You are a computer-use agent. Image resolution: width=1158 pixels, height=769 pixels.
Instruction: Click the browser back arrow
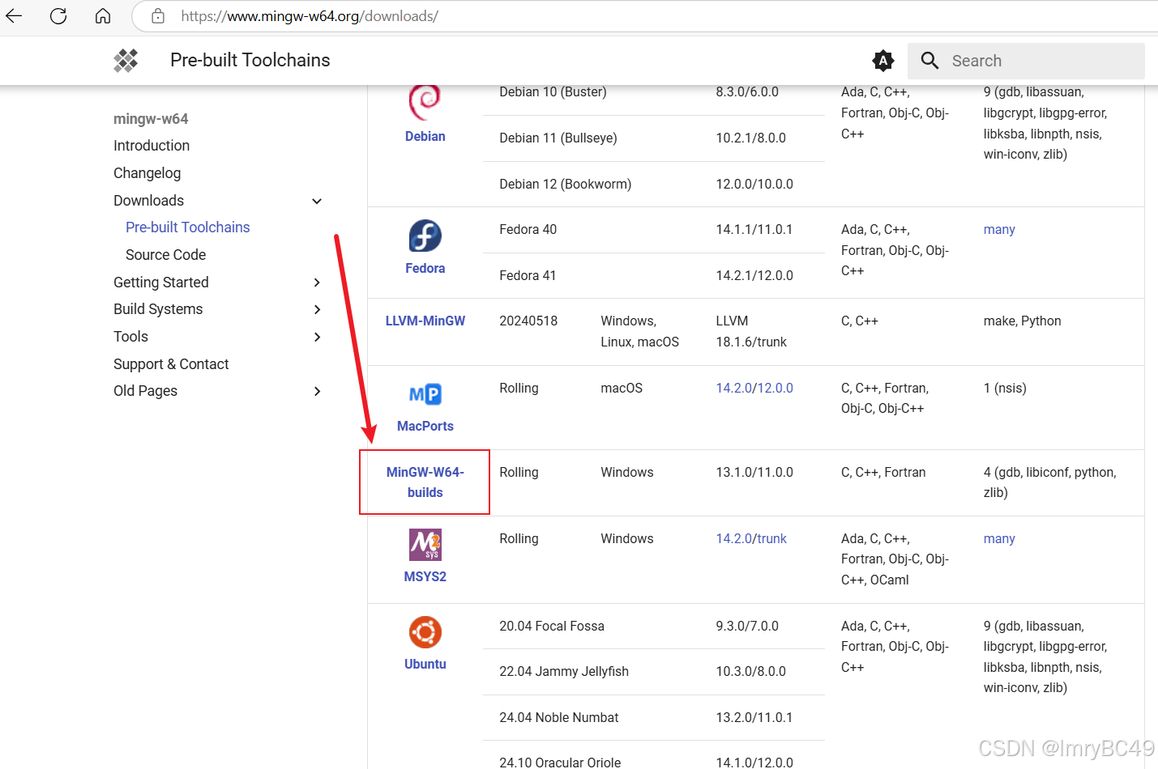(x=14, y=15)
